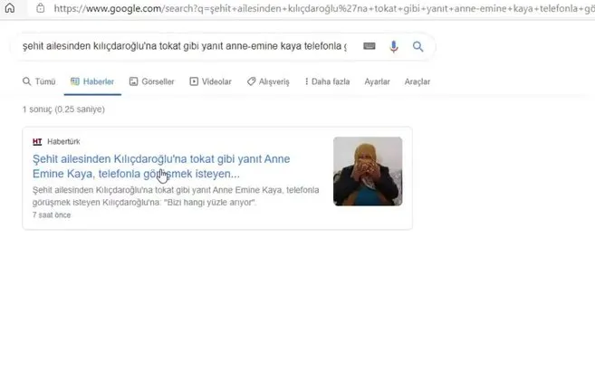The height and width of the screenshot is (371, 595).
Task: Click the Habertürk HT source logo
Action: pyautogui.click(x=37, y=142)
